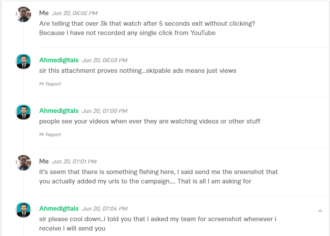Open Ahmedigitals profile name at 07:04 PM
Screen dimensions: 330x236
[x=59, y=208]
